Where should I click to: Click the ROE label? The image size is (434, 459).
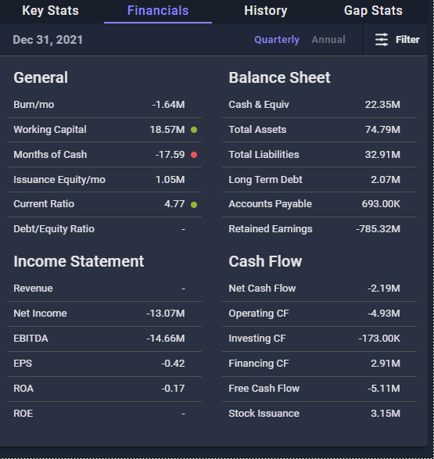23,414
